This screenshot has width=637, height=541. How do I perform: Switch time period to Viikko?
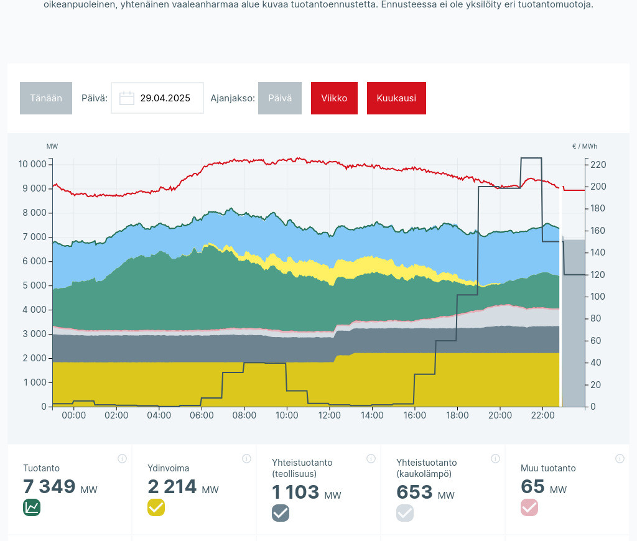click(x=334, y=98)
